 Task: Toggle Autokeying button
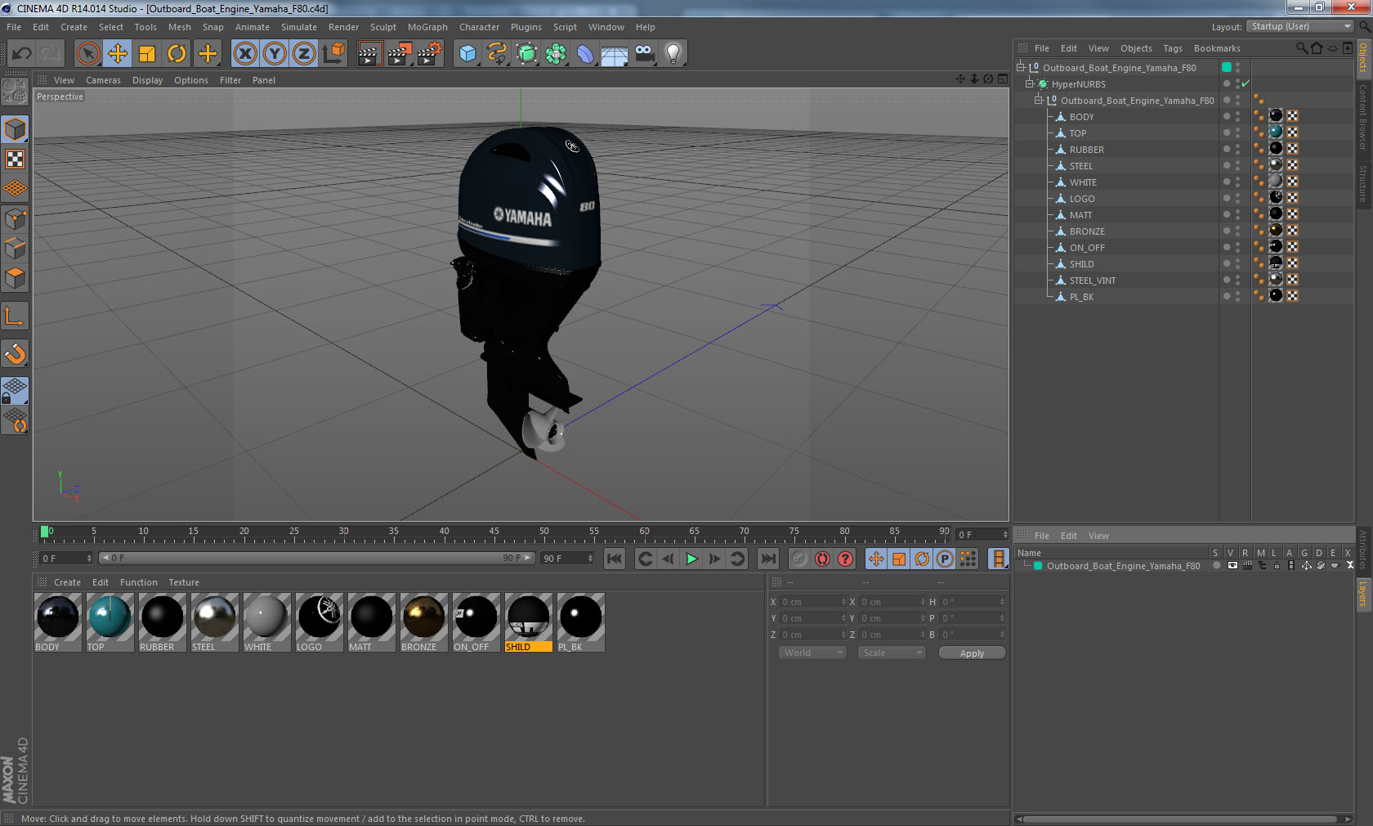[822, 559]
